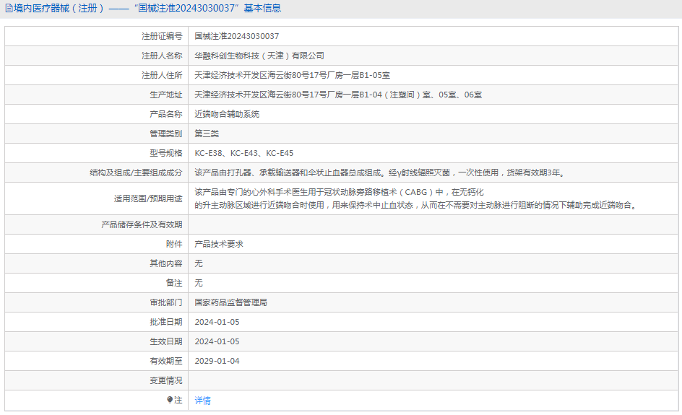Select the 无 value in 备注 row
The image size is (682, 415).
click(x=199, y=283)
